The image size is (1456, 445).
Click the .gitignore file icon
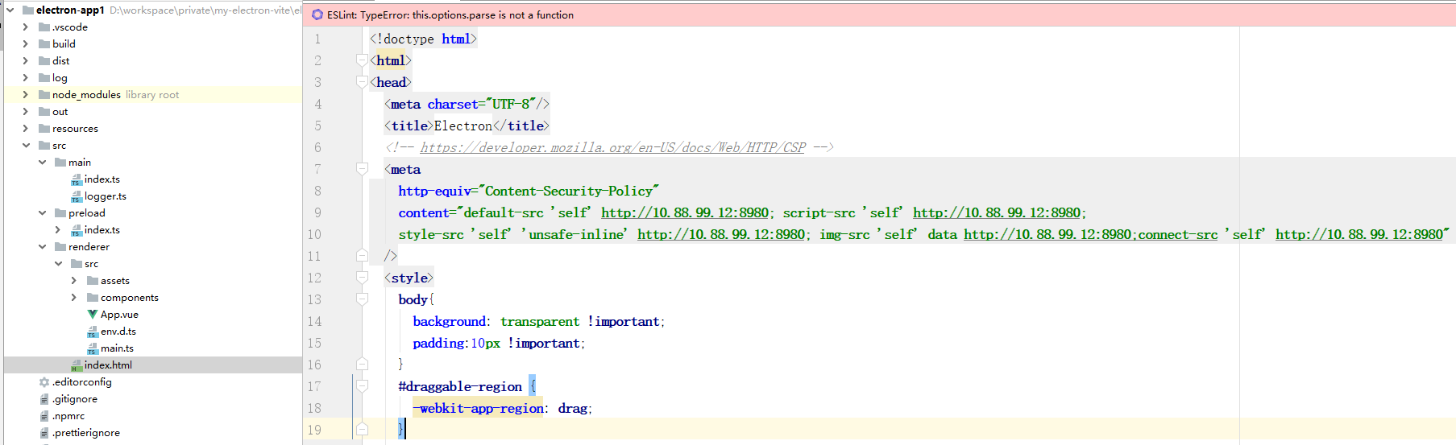coord(44,399)
